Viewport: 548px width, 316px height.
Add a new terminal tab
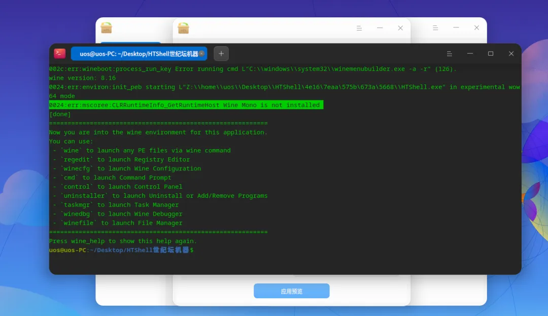click(x=221, y=54)
